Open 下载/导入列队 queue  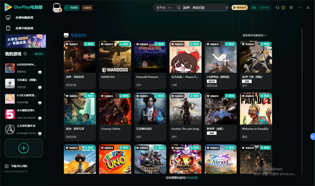(19, 166)
